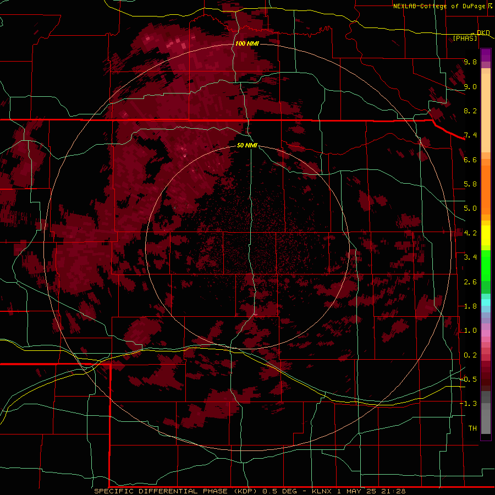Click the 100 NMI range ring label
Screen dimensions: 495x495
point(247,43)
